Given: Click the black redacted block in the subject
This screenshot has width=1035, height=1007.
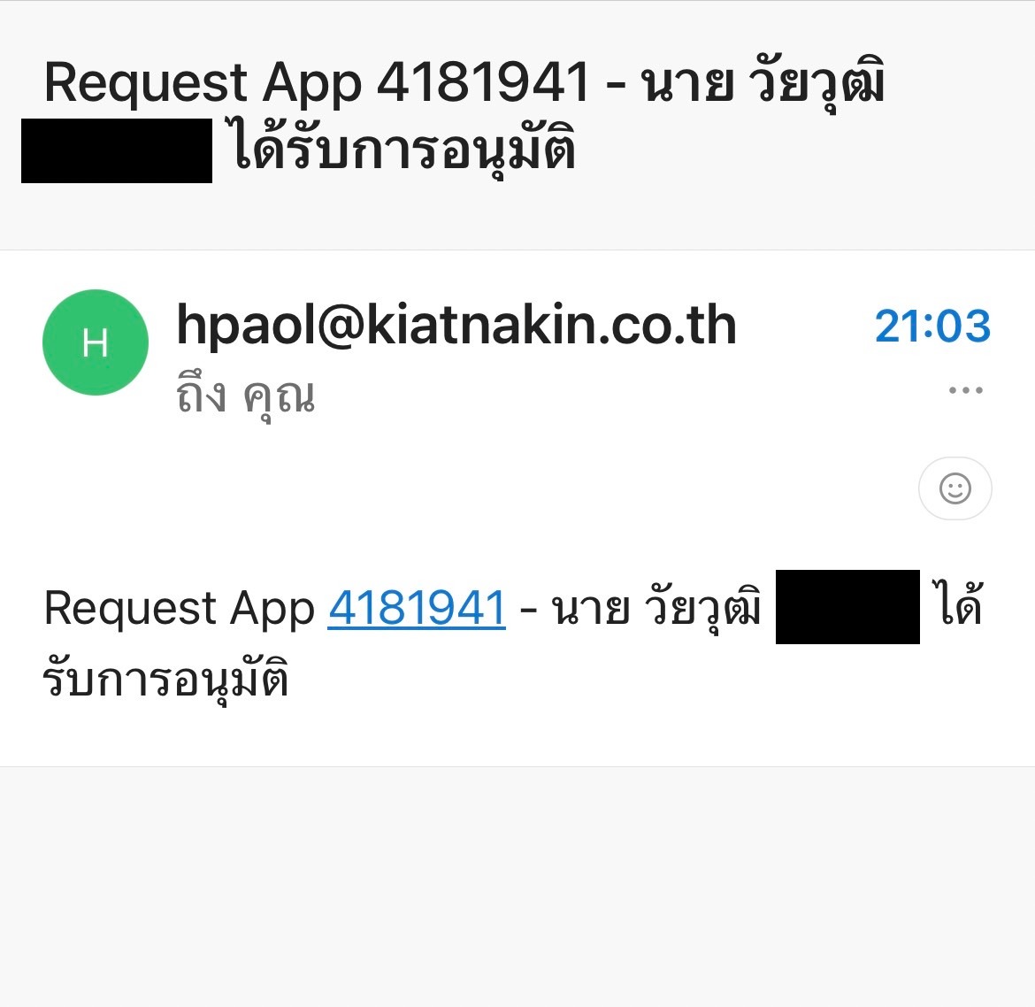Looking at the screenshot, I should pos(117,150).
